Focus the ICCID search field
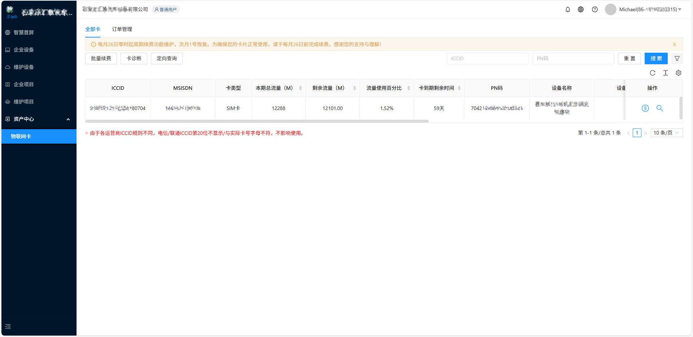693x337 pixels. pyautogui.click(x=488, y=58)
